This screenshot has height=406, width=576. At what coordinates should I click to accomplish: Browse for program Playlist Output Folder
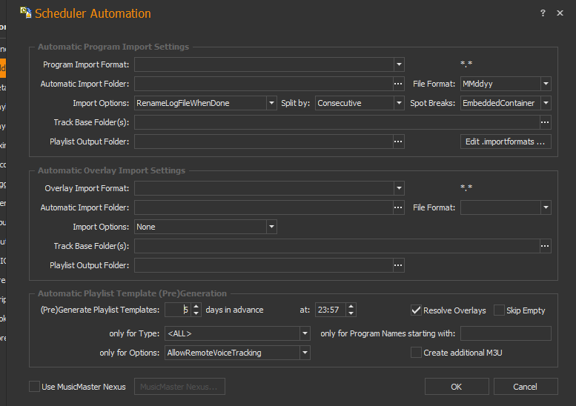coord(398,142)
